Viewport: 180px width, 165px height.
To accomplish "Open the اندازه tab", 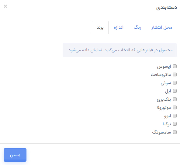I will [119, 27].
